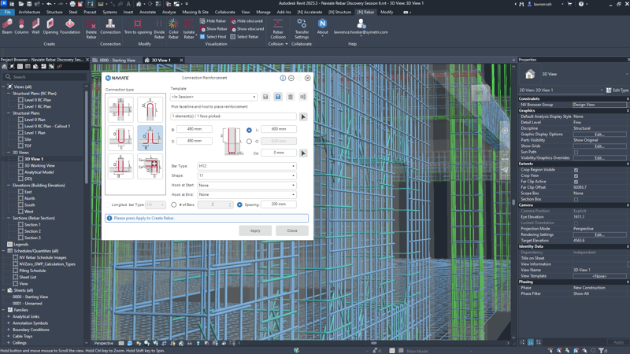
Task: Open Transfer Settings in the ribbon
Action: (302, 28)
